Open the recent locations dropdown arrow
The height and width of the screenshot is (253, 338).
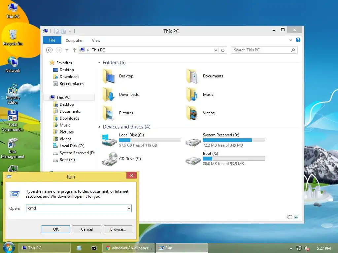[67, 50]
